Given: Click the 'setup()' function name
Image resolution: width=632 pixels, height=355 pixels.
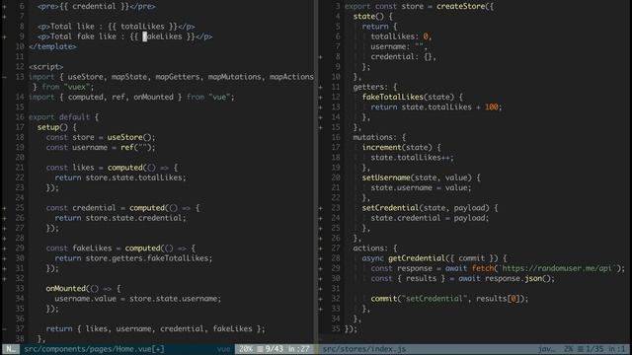Looking at the screenshot, I should [52, 127].
